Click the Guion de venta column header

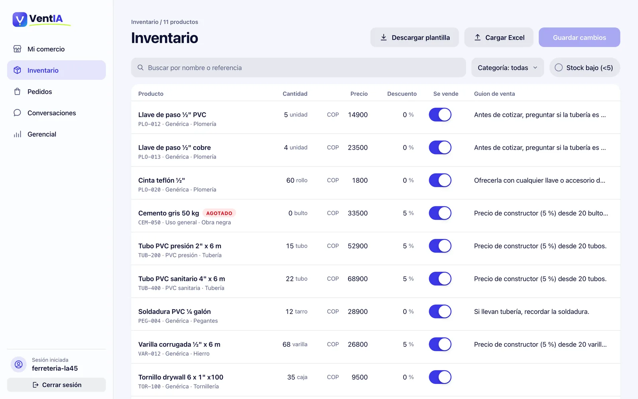point(494,94)
